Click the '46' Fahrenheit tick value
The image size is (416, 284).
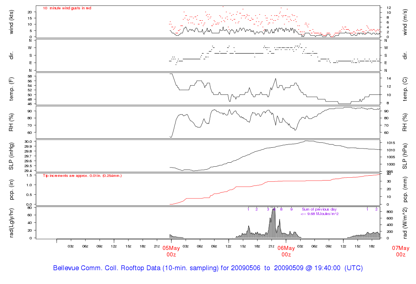click(30, 104)
